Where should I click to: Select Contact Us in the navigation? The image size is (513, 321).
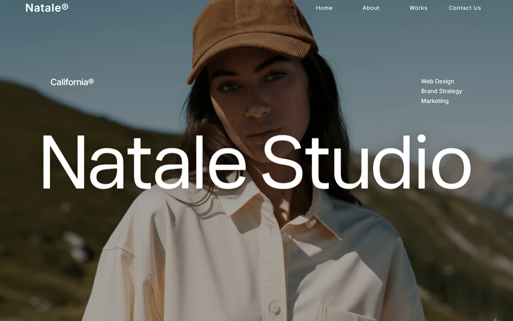[x=465, y=8]
